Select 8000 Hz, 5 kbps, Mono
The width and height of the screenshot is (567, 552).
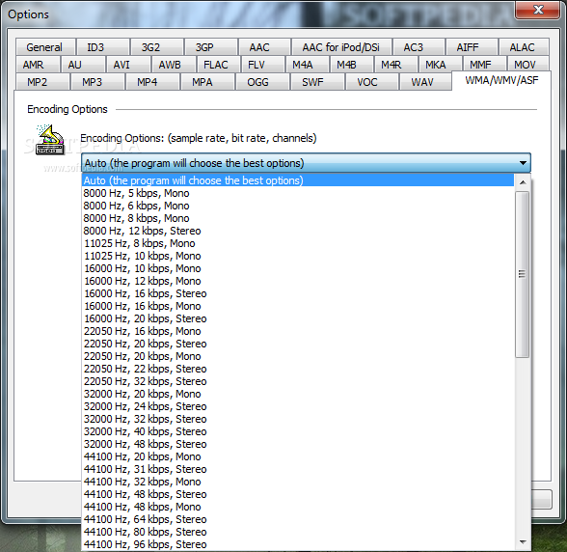(298, 193)
